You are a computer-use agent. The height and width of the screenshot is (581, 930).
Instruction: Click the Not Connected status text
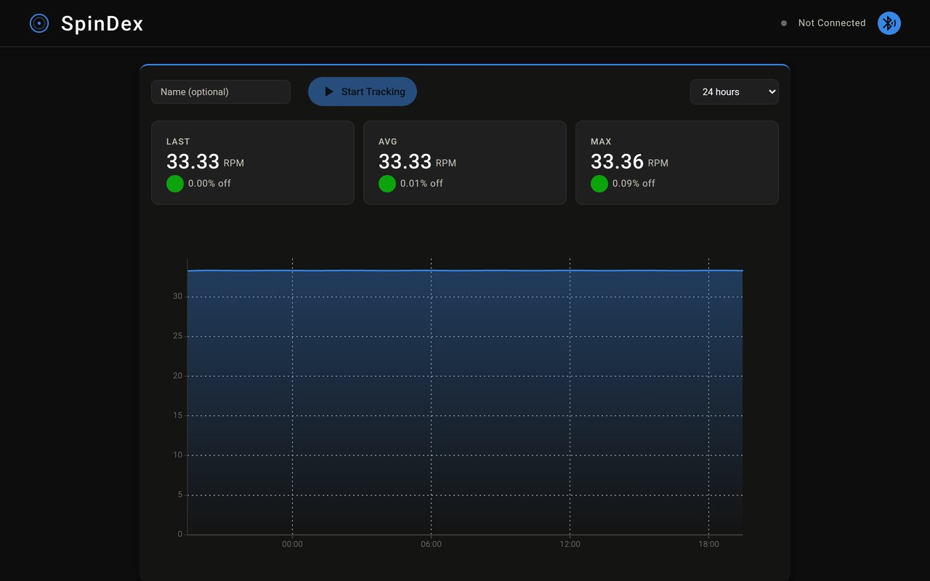[832, 23]
